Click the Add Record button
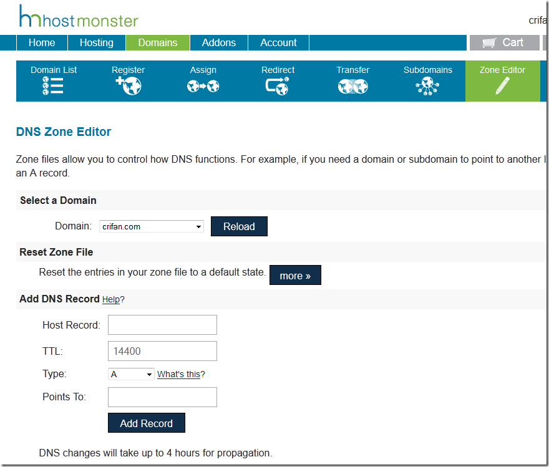 click(147, 423)
